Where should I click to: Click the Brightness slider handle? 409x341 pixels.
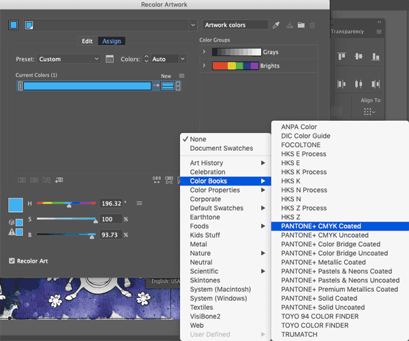point(92,237)
